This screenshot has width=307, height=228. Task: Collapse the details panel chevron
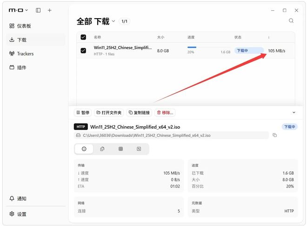coord(294,112)
